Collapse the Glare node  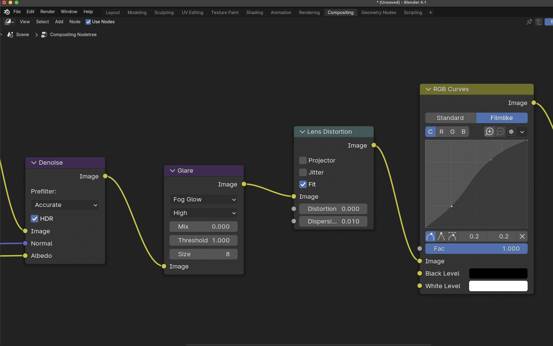tap(173, 171)
